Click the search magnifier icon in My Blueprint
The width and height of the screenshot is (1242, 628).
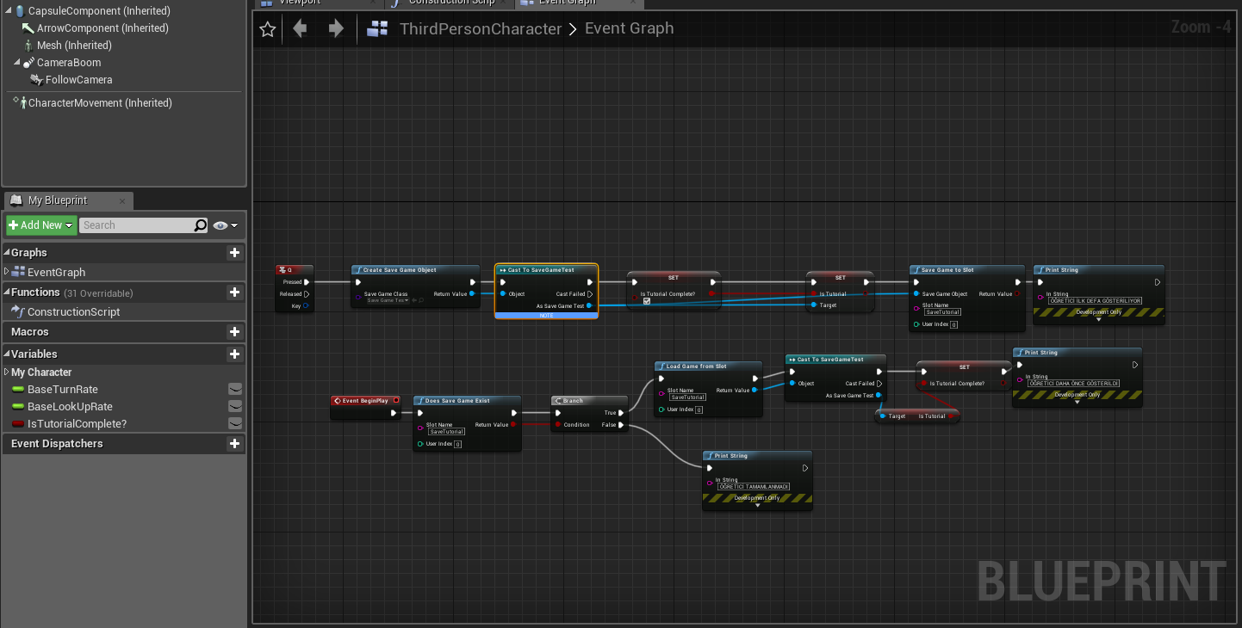click(201, 225)
